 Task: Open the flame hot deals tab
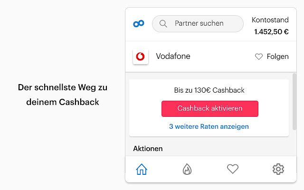coord(187,169)
